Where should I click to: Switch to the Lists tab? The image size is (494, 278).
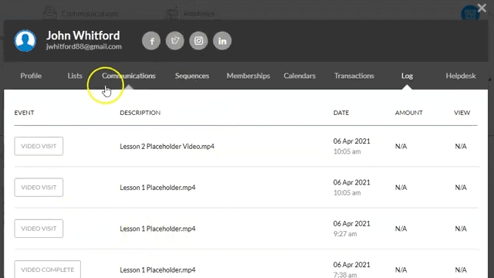(75, 76)
